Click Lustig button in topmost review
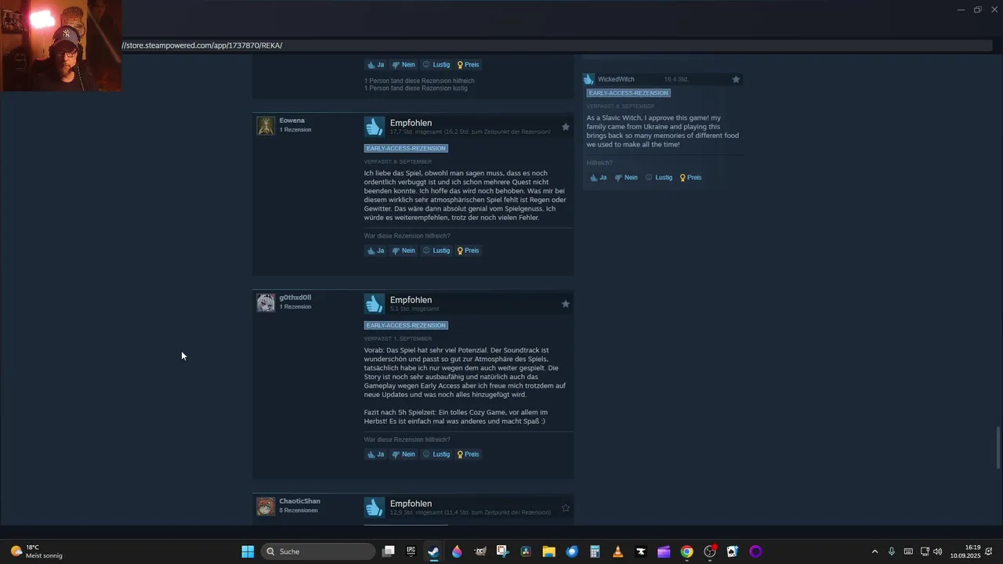The width and height of the screenshot is (1003, 564). point(436,65)
